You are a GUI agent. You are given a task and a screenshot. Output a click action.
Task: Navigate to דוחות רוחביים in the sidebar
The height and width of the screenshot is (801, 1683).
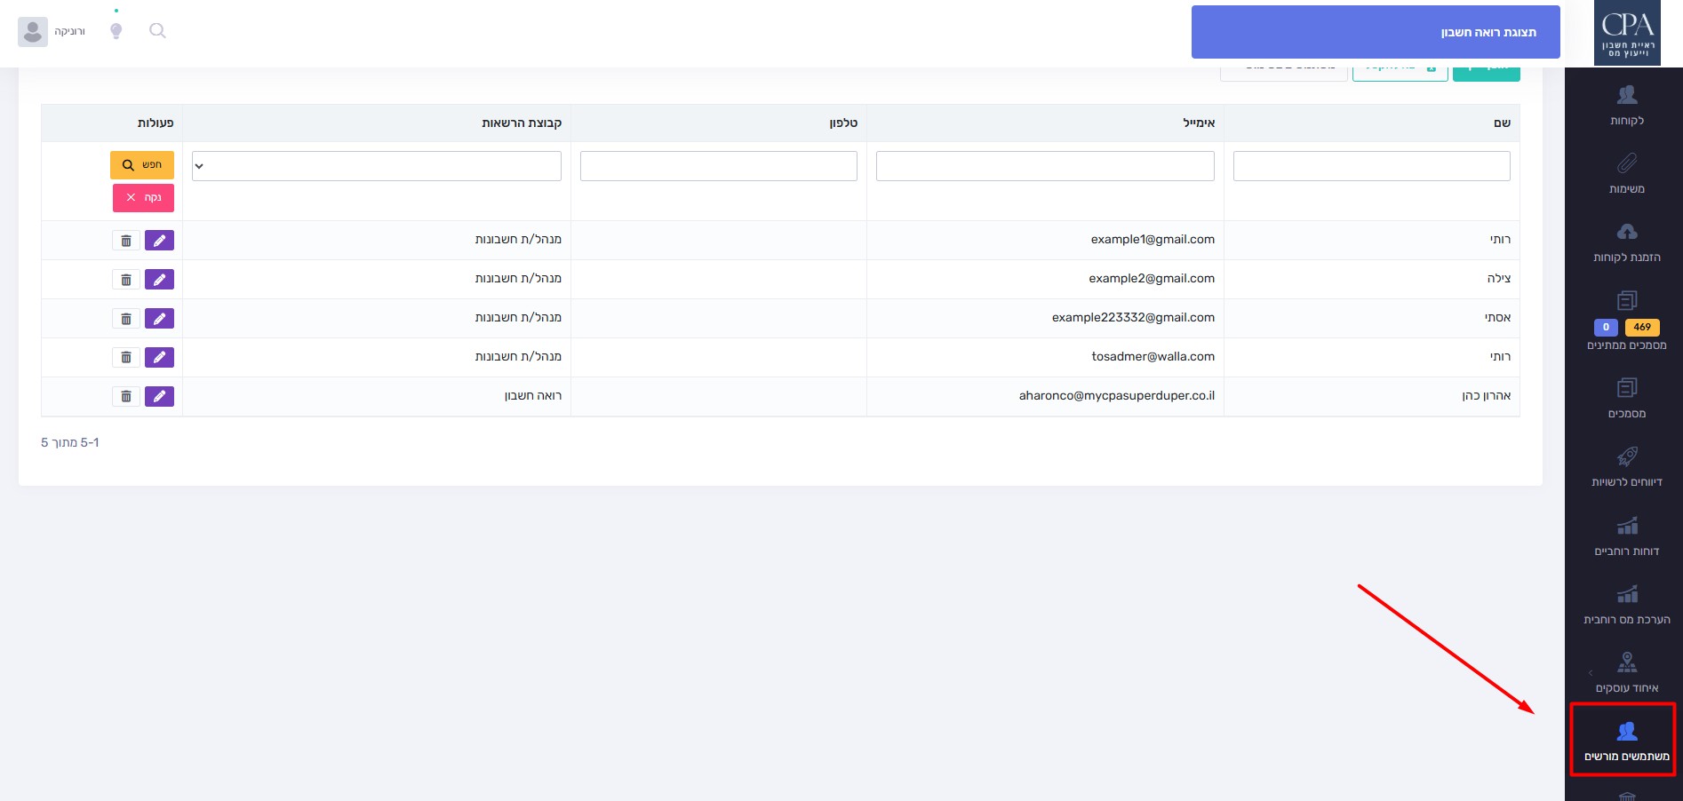tap(1626, 535)
